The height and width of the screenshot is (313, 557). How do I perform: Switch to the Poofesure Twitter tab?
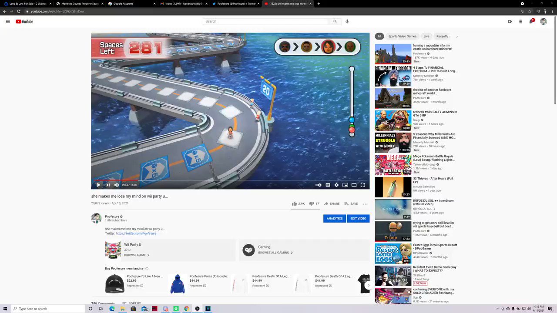pos(235,3)
